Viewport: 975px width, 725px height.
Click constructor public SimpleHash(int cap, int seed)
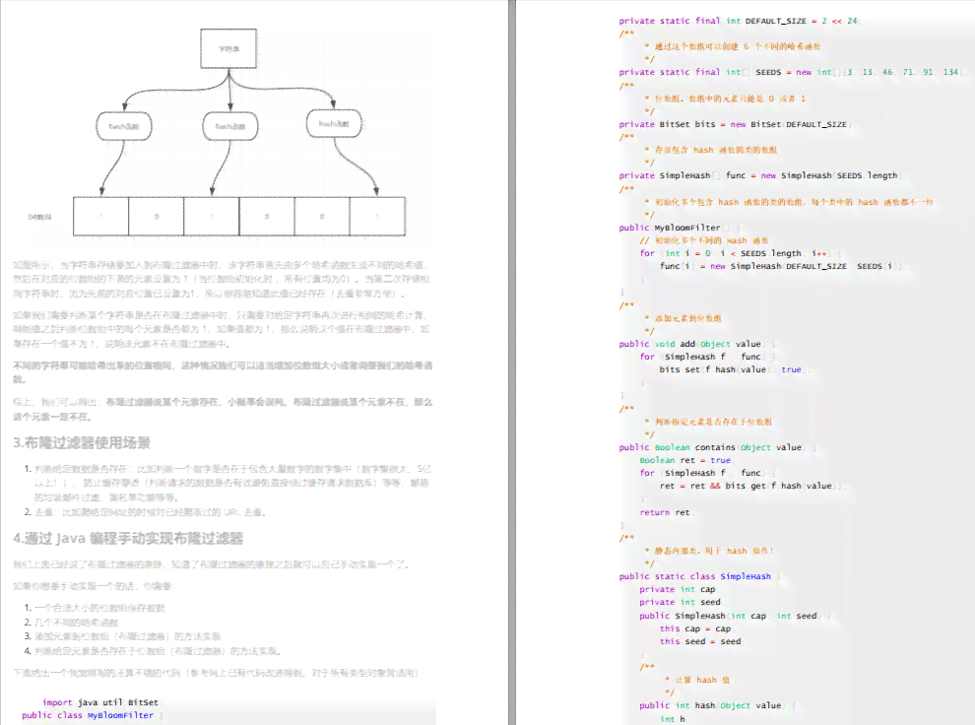point(734,616)
